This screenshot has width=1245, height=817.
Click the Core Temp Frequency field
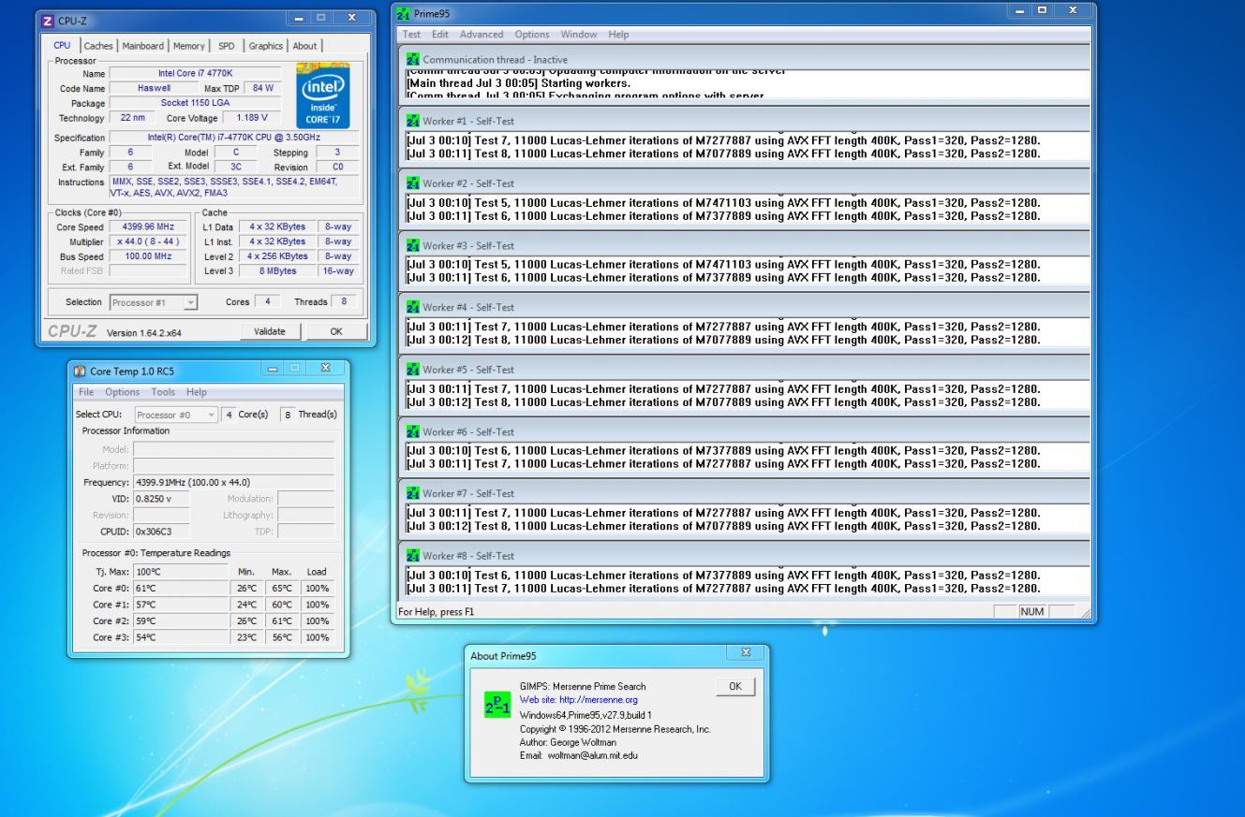tap(234, 483)
